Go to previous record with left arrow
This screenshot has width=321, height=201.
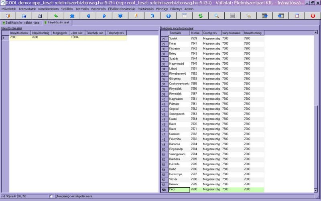point(88,16)
